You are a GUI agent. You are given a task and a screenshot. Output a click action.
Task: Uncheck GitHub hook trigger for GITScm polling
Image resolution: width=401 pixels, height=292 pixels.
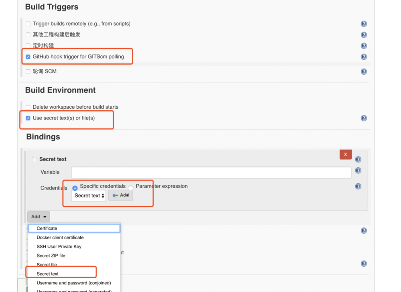coord(28,57)
